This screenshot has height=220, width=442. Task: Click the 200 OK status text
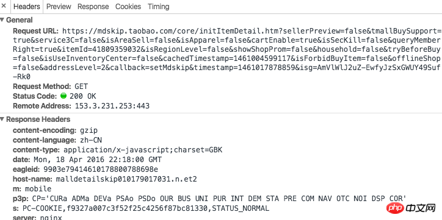coord(83,96)
